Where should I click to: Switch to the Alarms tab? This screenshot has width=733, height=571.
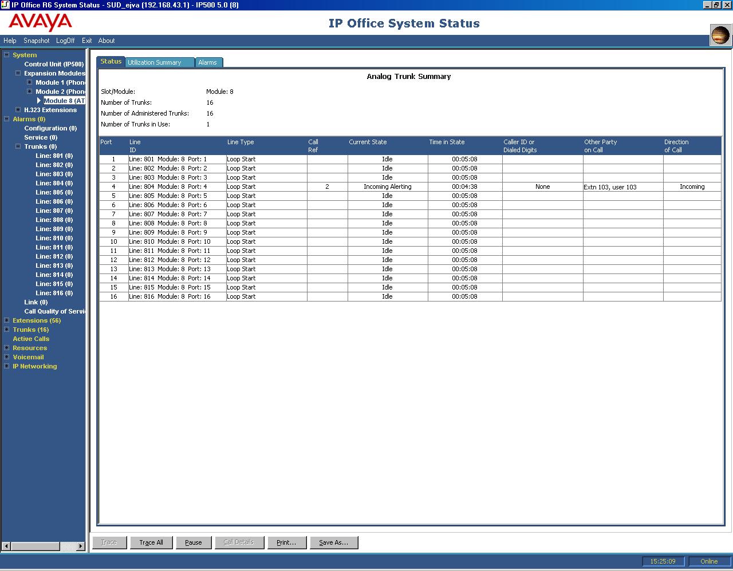pos(208,62)
